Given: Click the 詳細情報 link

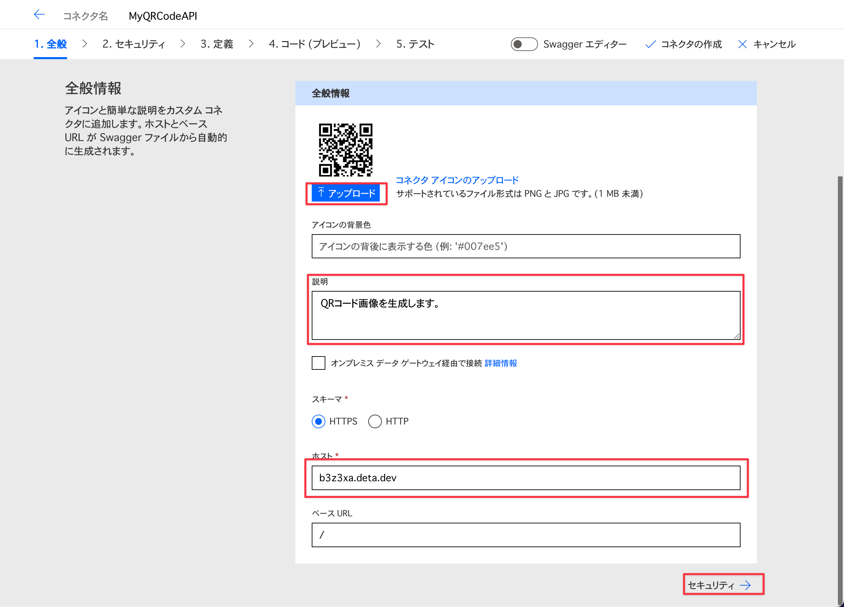Looking at the screenshot, I should (x=501, y=363).
